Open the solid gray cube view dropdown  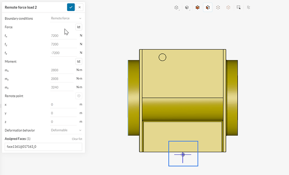pos(187,7)
